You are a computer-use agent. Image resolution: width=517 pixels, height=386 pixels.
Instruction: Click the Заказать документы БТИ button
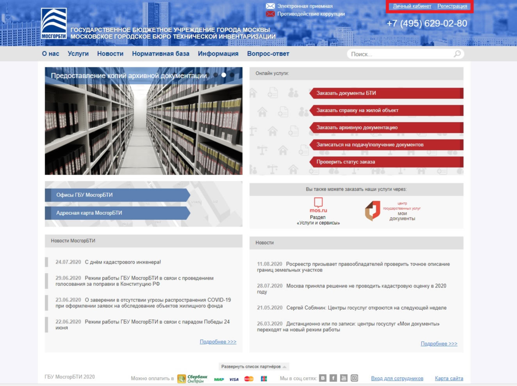(386, 93)
